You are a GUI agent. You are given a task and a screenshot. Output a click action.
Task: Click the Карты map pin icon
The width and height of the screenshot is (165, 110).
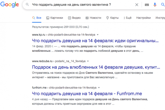point(107,18)
